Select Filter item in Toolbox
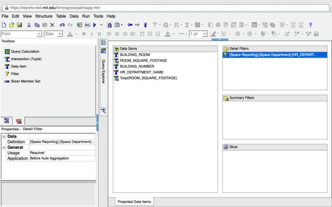This screenshot has height=207, width=332. (15, 74)
